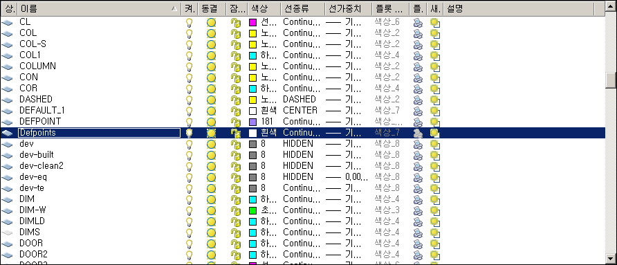Change HIDDEN linetype of layer dev
Screen dimensions: 617x265
click(x=298, y=143)
